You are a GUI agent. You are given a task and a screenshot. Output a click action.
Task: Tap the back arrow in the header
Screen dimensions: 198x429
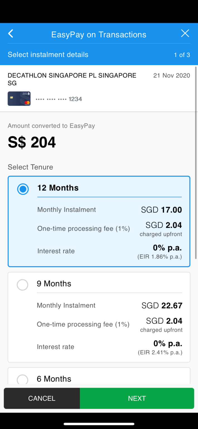10,33
